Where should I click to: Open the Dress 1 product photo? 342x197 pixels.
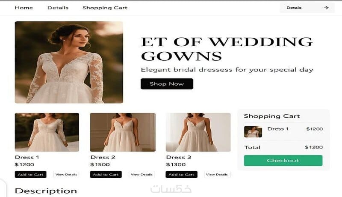point(47,132)
